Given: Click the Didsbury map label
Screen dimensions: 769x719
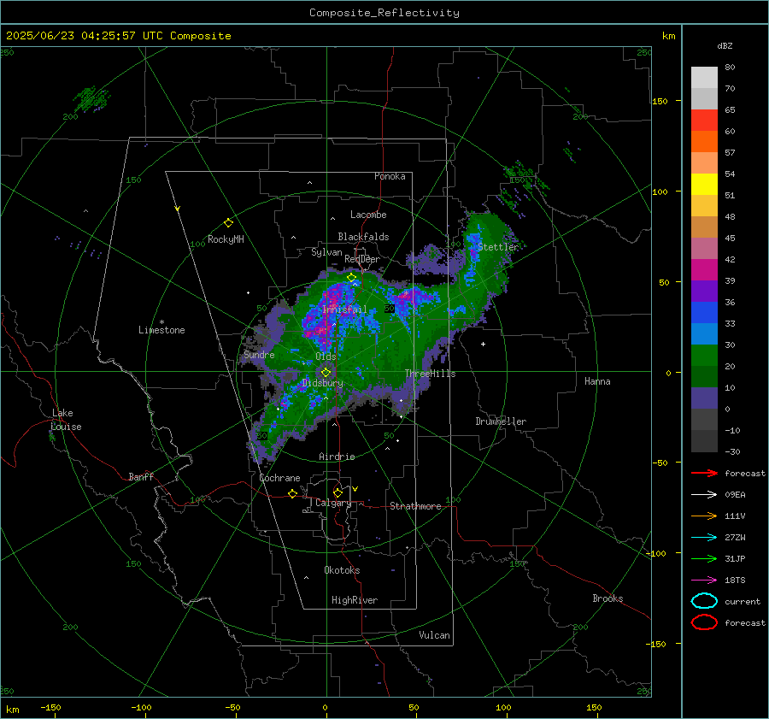Looking at the screenshot, I should click(322, 383).
